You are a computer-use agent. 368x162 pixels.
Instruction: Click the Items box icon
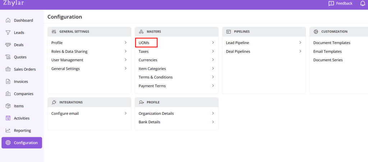8,106
